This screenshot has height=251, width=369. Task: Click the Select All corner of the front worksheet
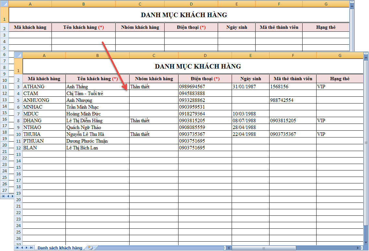(x=18, y=55)
